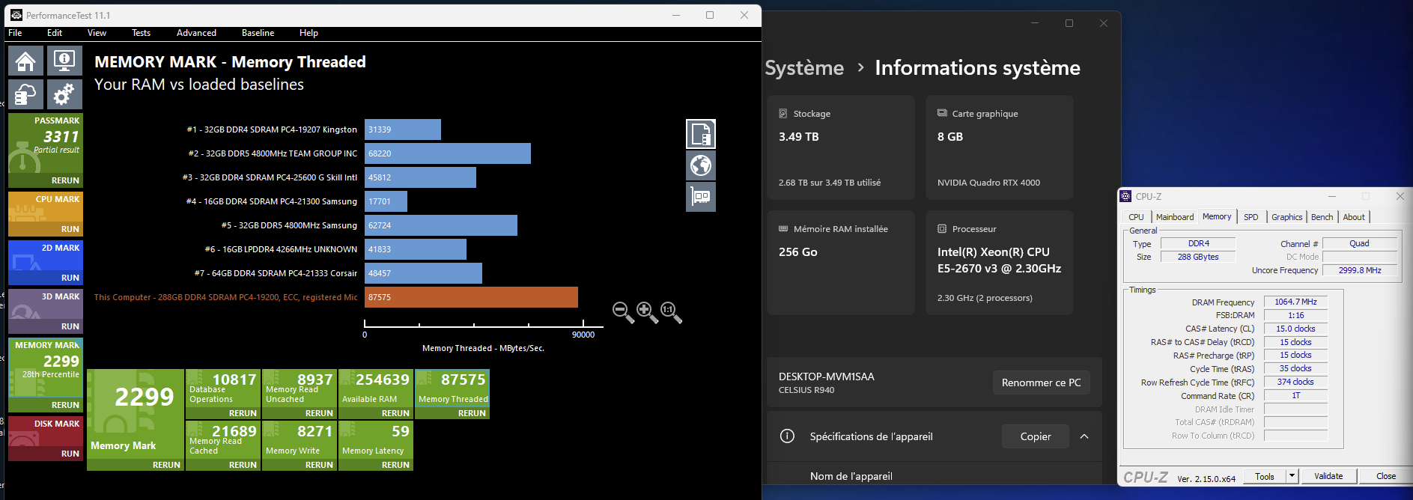Click globe icon to browse online baselines
Screen dimensions: 1413x500
coord(701,165)
